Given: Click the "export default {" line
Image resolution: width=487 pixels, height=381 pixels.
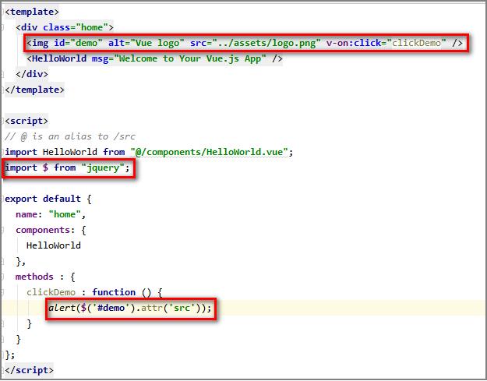Looking at the screenshot, I should (48, 199).
